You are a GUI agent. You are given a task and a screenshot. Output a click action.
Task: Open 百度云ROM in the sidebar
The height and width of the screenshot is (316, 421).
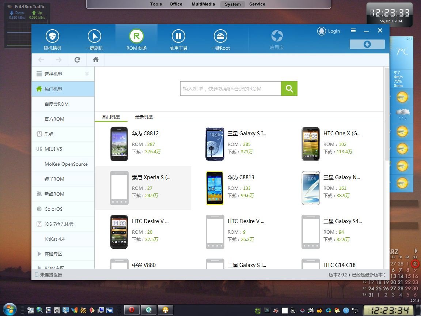click(63, 104)
